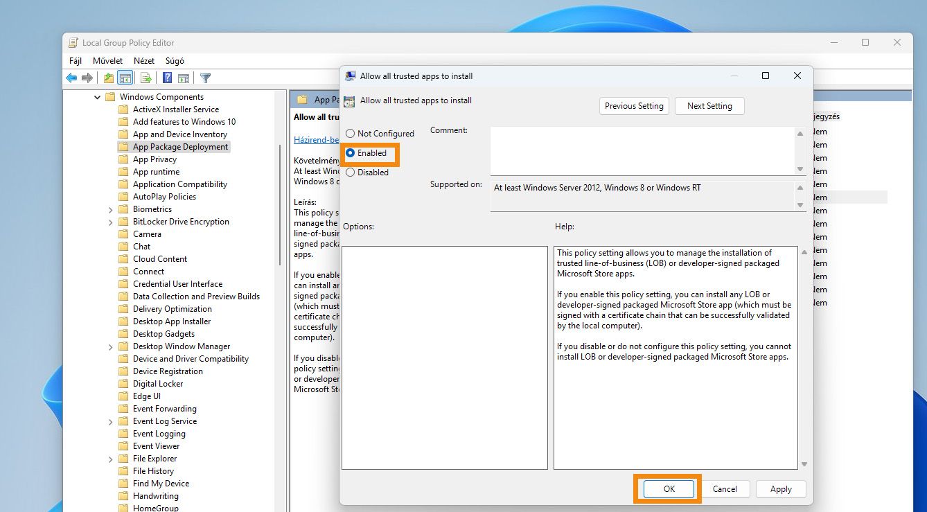Viewport: 927px width, 512px height.
Task: Click the Comment box scroll-up arrow
Action: (800, 134)
